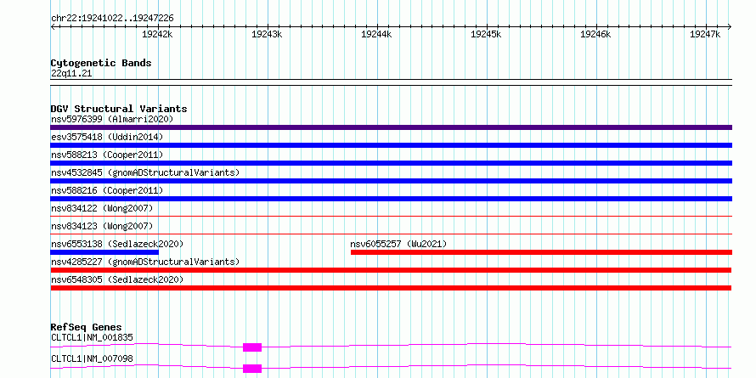Open the esv3575418 (Uddin2014) label
756x378 pixels.
(107, 137)
